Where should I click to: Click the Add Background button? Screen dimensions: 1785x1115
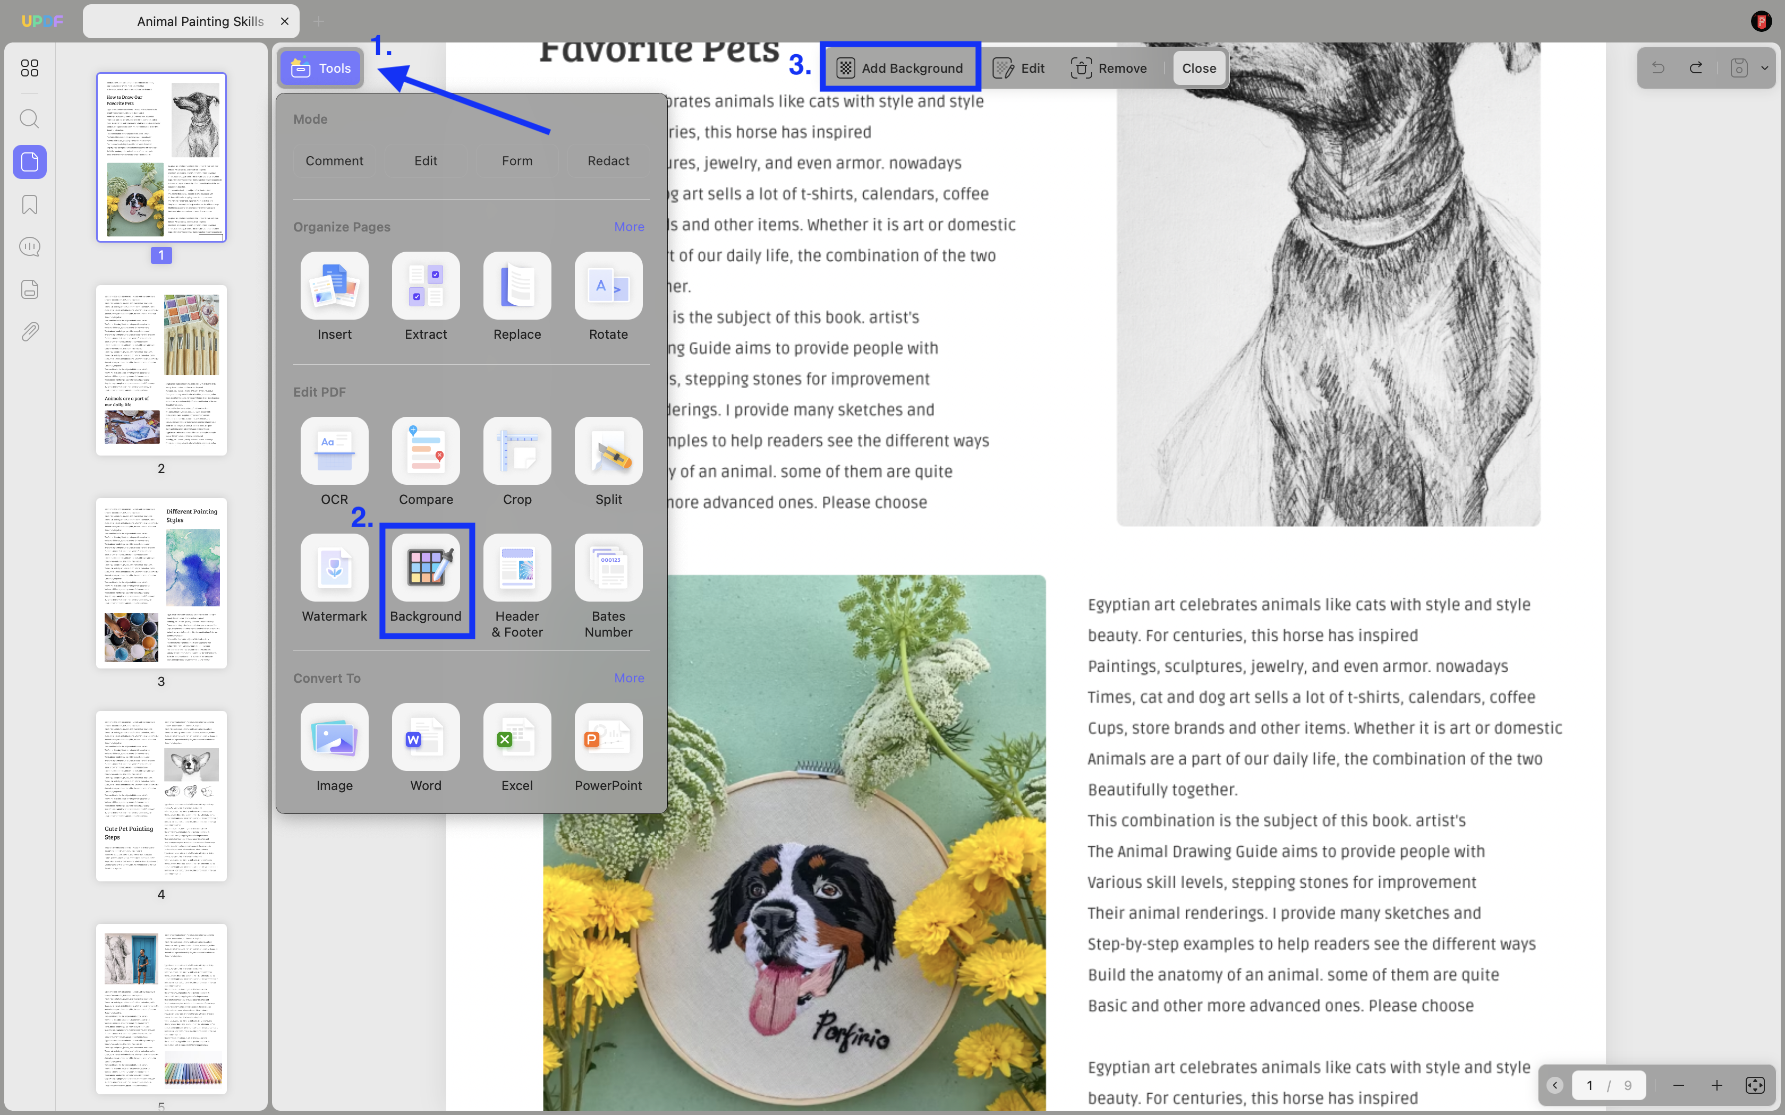(900, 68)
